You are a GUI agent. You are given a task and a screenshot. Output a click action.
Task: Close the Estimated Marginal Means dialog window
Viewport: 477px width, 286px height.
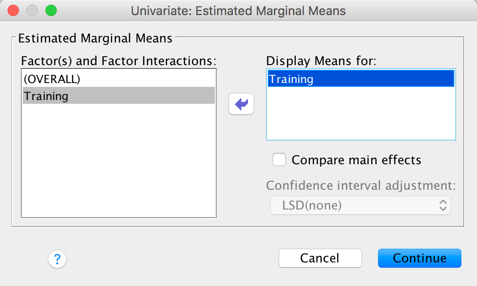point(14,10)
